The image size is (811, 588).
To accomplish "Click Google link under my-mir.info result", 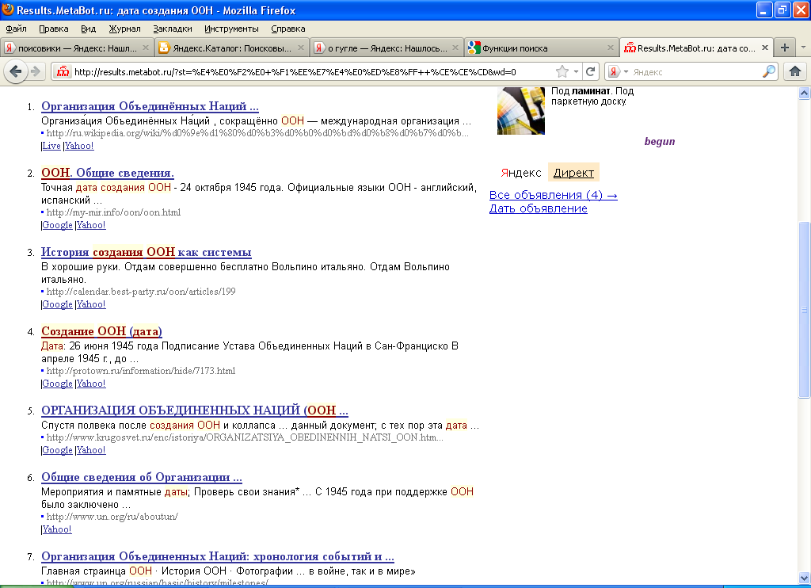I will tap(57, 225).
